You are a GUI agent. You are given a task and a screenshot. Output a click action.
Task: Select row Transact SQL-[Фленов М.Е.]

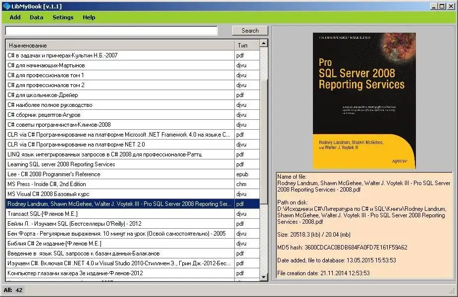133,214
